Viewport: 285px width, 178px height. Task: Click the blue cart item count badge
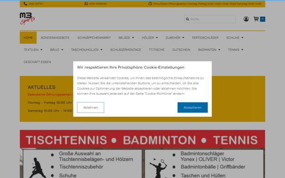[263, 19]
